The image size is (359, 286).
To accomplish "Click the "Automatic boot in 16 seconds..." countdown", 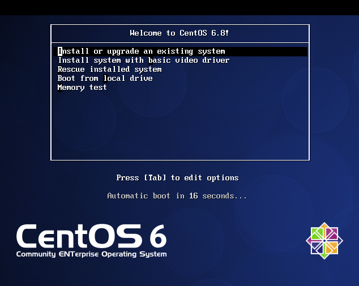I will coord(177,196).
